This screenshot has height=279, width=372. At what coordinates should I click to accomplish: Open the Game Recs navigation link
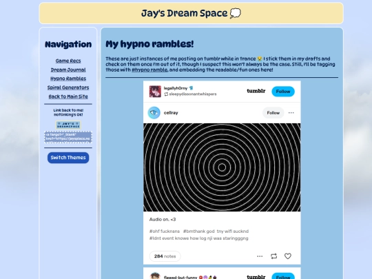click(x=68, y=61)
